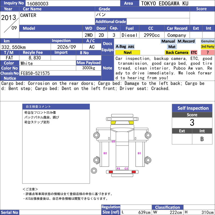
Task: Click the Regulation label
Action: pyautogui.click(x=111, y=207)
